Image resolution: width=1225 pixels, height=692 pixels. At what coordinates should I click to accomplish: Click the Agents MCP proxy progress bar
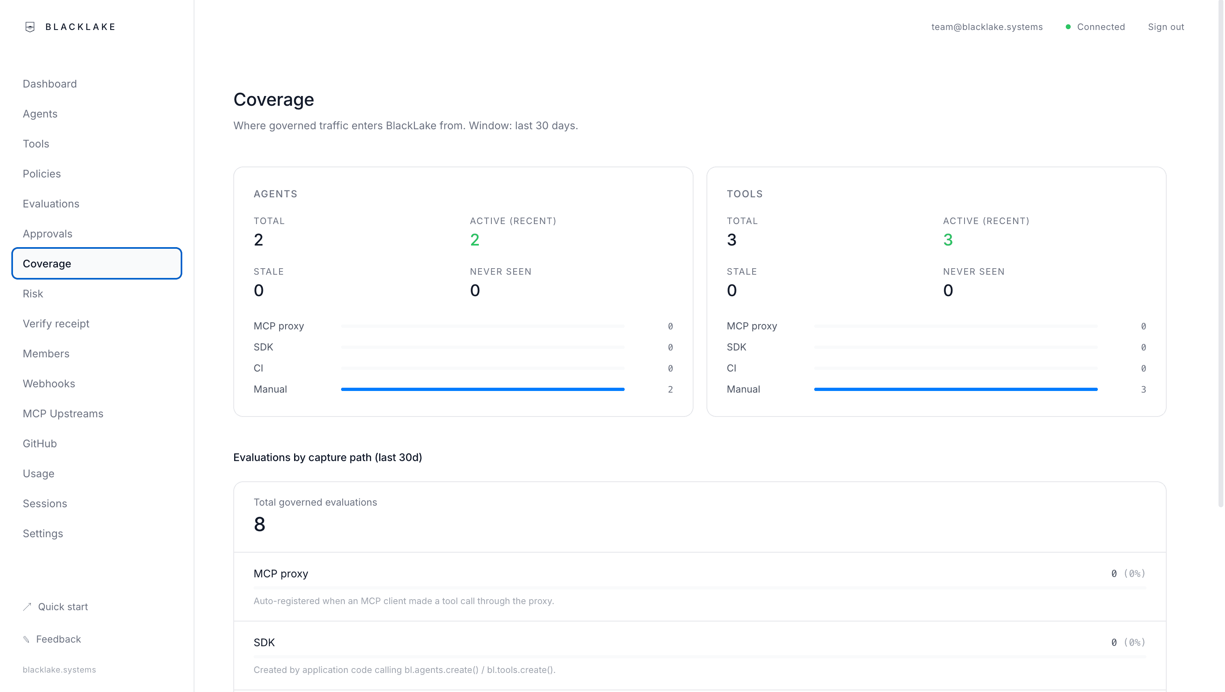coord(483,326)
